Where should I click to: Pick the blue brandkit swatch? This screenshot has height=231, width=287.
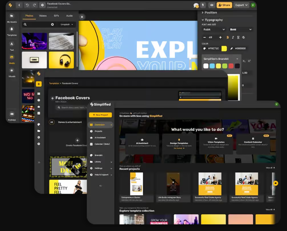tap(212, 66)
